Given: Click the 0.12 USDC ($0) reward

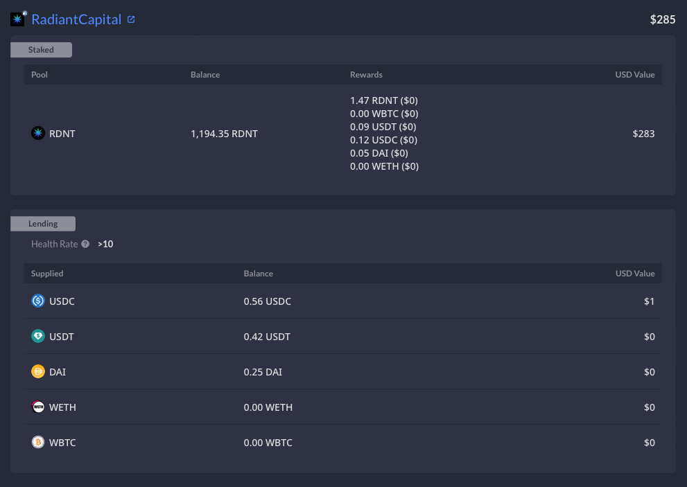Looking at the screenshot, I should [x=384, y=140].
